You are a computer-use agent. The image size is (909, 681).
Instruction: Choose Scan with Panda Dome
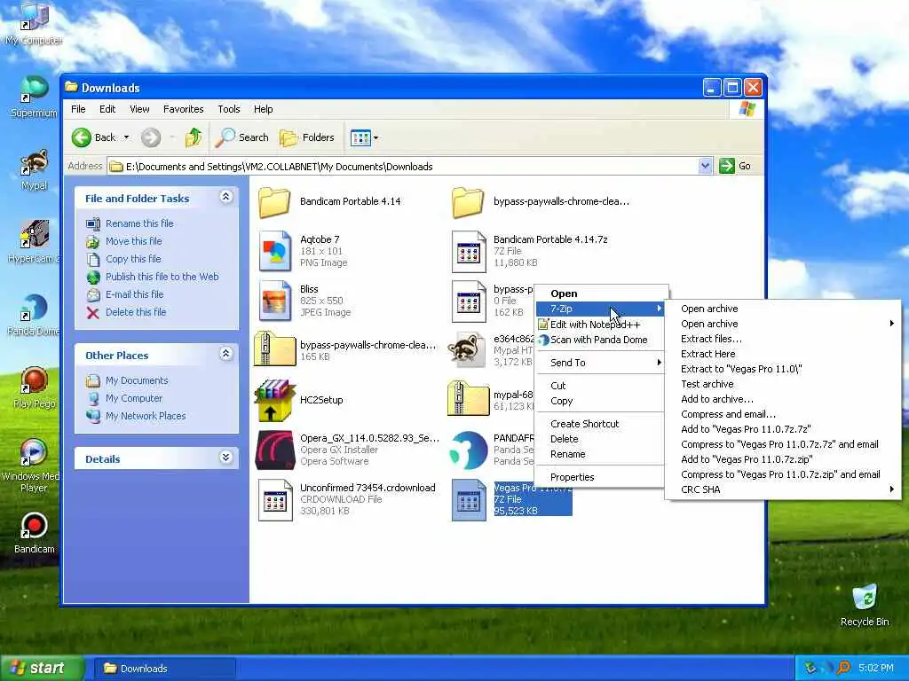[x=599, y=340]
